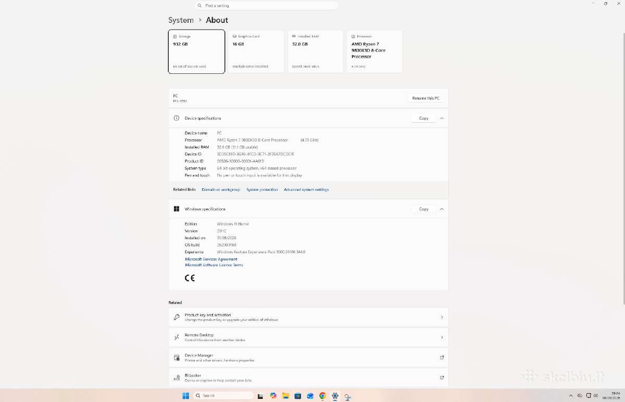Select the Version 25H2 value

point(221,231)
